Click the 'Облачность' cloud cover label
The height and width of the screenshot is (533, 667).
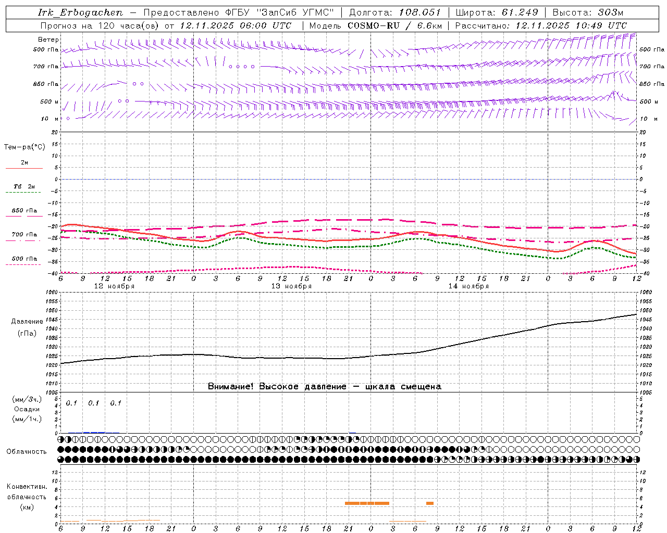click(27, 452)
